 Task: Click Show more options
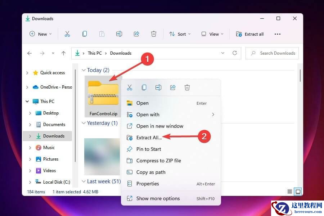coord(171,198)
